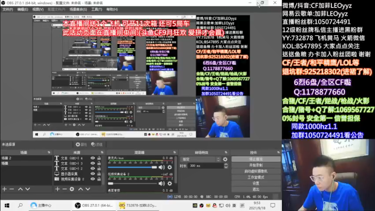Open source 属性 properties button

[x=81, y=144]
